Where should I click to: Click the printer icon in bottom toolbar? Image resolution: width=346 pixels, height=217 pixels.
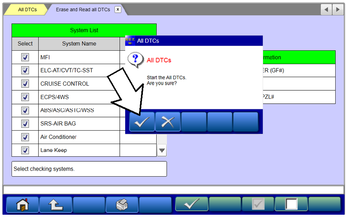pyautogui.click(x=122, y=204)
